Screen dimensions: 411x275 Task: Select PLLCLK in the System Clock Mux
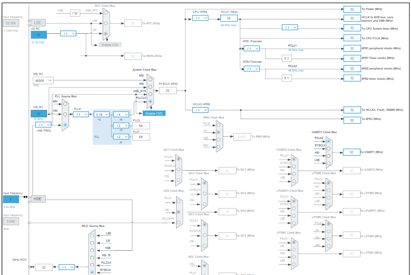[150, 101]
